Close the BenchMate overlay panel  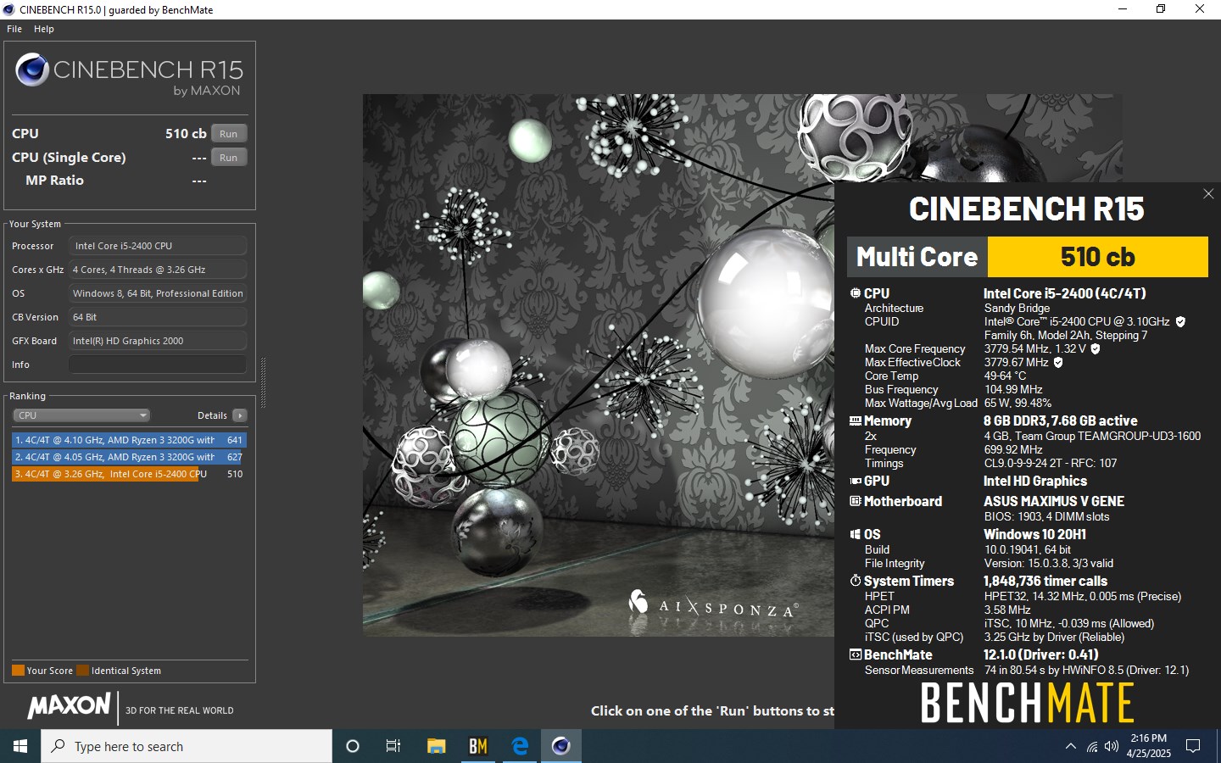[x=1208, y=194]
